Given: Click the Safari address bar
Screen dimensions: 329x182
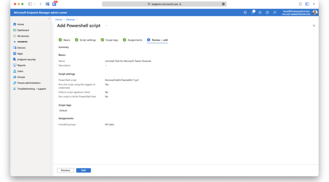Looking at the screenshot, I should 164,4.
